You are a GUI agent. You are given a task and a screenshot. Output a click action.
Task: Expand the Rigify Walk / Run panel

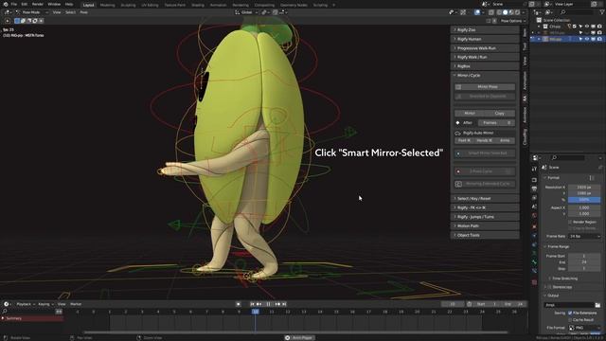[485, 57]
